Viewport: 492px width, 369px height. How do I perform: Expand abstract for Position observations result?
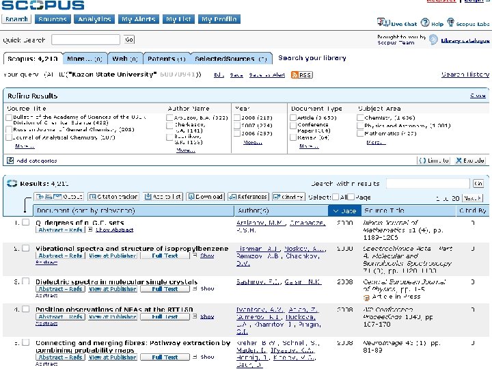195,316
